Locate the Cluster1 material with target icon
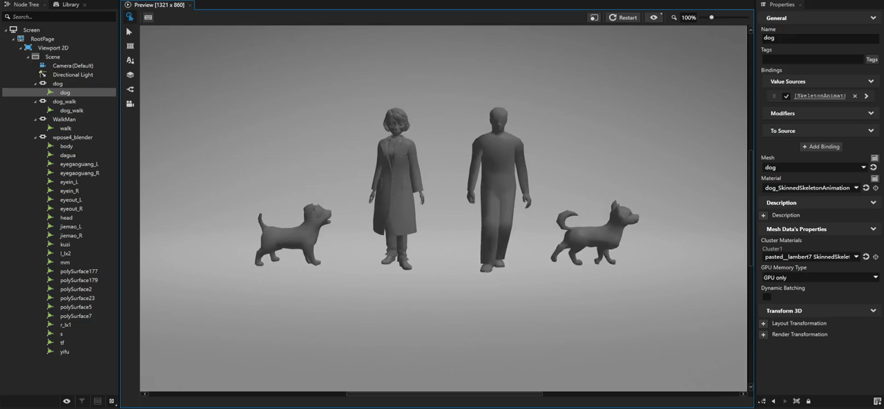Image resolution: width=884 pixels, height=409 pixels. pos(876,257)
